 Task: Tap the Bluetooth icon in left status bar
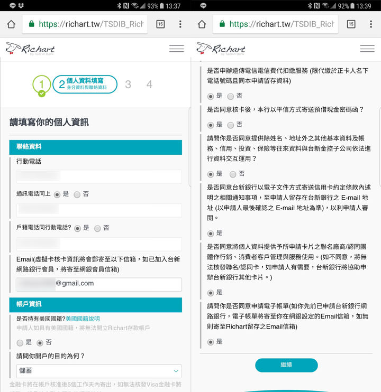pos(119,5)
